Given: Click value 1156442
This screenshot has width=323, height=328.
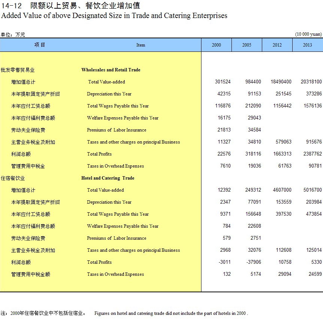Looking at the screenshot, I should click(x=282, y=106).
